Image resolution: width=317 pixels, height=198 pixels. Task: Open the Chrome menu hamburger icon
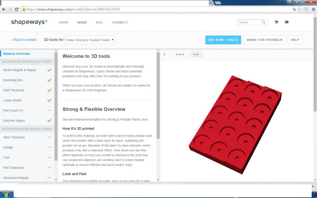point(314,9)
